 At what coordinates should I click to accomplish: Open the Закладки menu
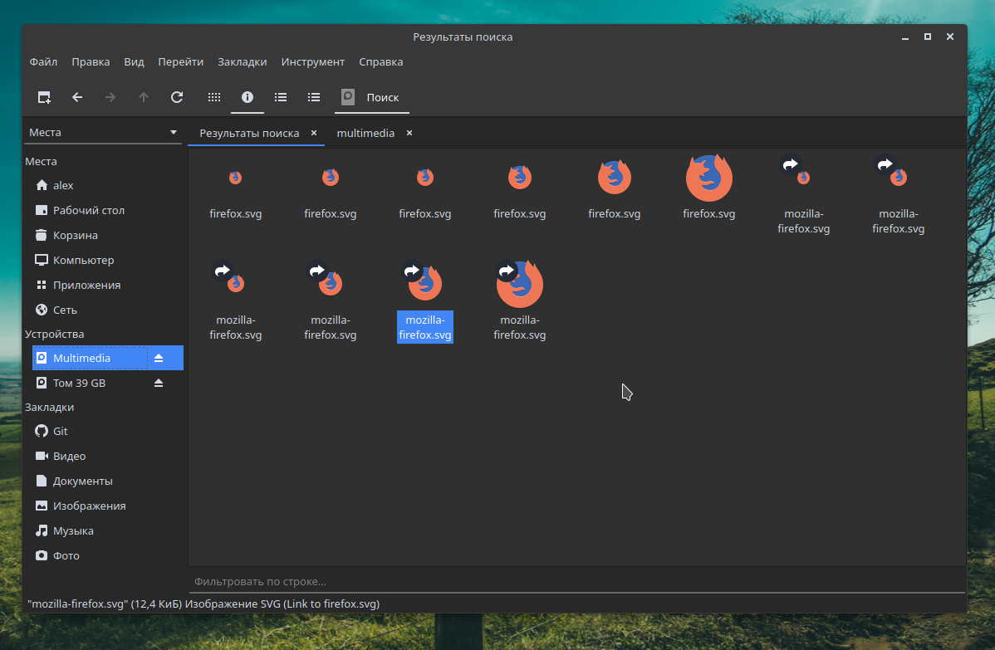point(243,61)
